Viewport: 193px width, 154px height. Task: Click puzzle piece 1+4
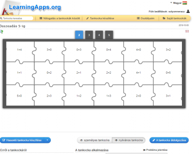point(19,50)
